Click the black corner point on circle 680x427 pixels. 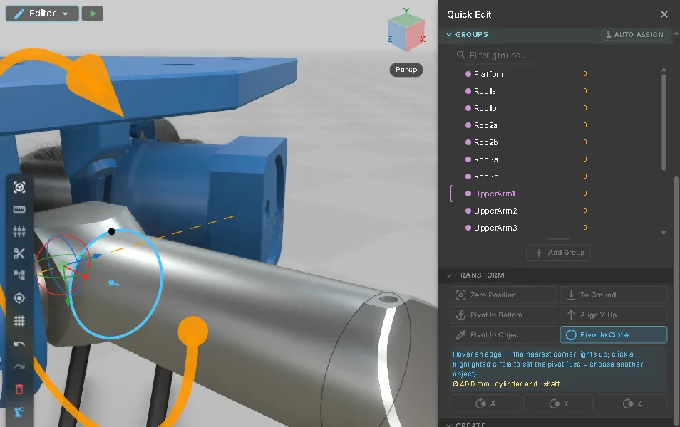click(x=111, y=232)
